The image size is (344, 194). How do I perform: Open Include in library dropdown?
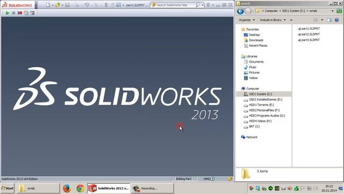pos(273,20)
